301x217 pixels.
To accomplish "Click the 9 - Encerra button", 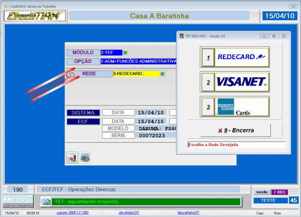I will click(x=235, y=129).
